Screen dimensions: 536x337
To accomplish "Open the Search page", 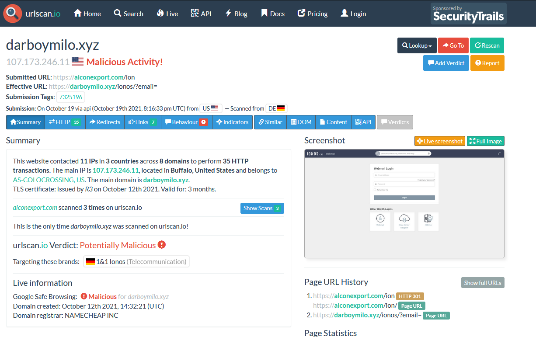I will coord(129,14).
